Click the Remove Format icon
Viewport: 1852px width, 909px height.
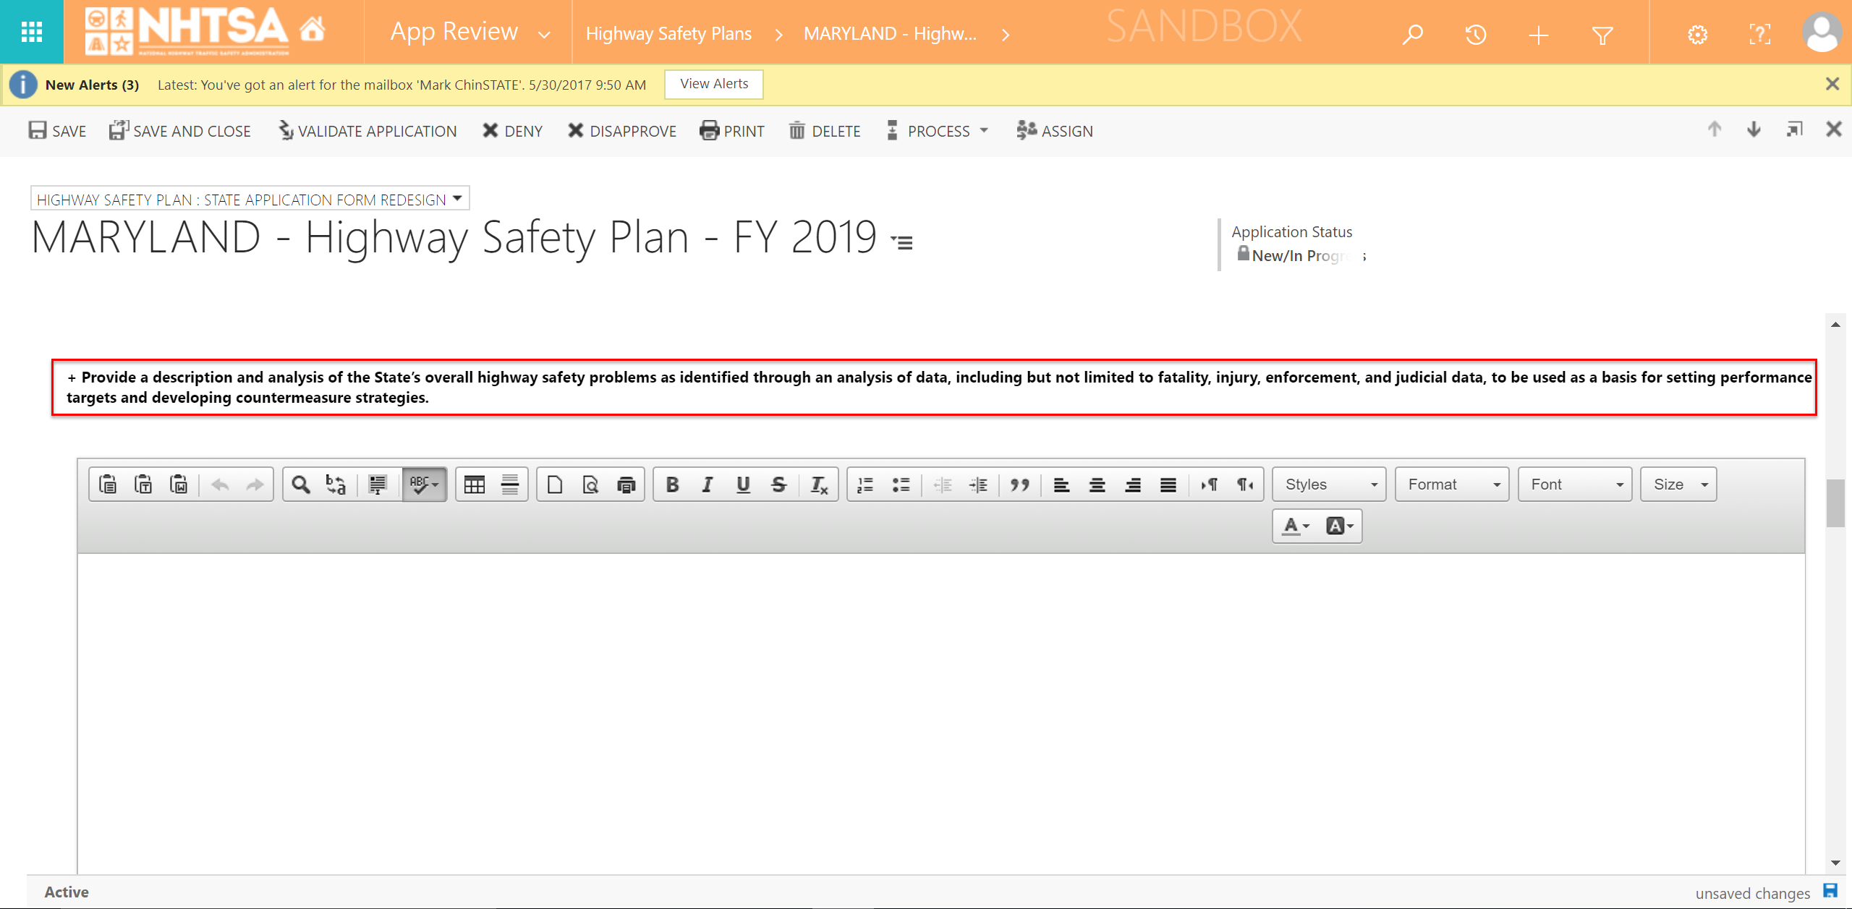pyautogui.click(x=818, y=485)
